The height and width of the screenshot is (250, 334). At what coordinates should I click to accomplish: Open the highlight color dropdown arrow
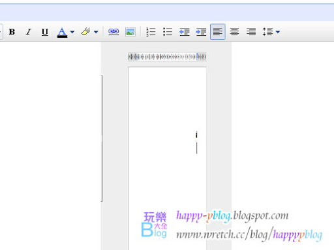tap(96, 32)
